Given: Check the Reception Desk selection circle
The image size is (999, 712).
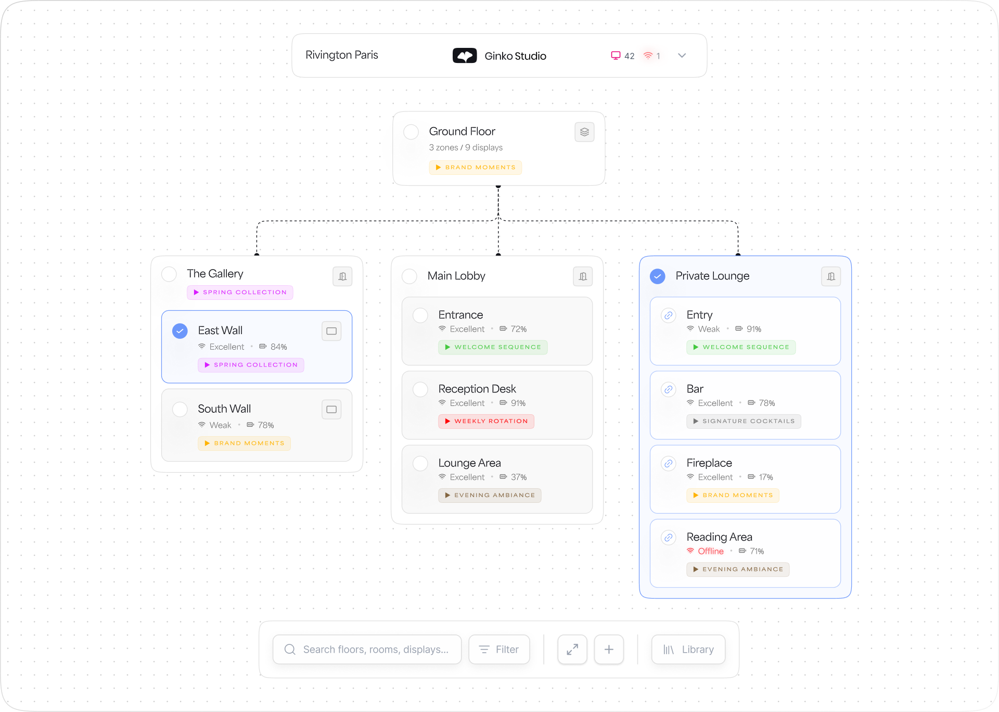Looking at the screenshot, I should click(x=420, y=389).
